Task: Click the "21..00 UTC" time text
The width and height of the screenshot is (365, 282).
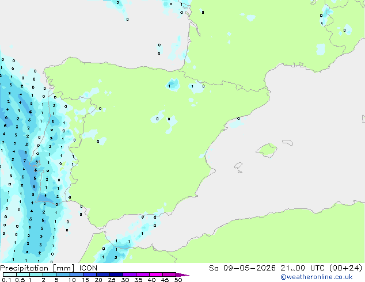Action: click(x=303, y=268)
